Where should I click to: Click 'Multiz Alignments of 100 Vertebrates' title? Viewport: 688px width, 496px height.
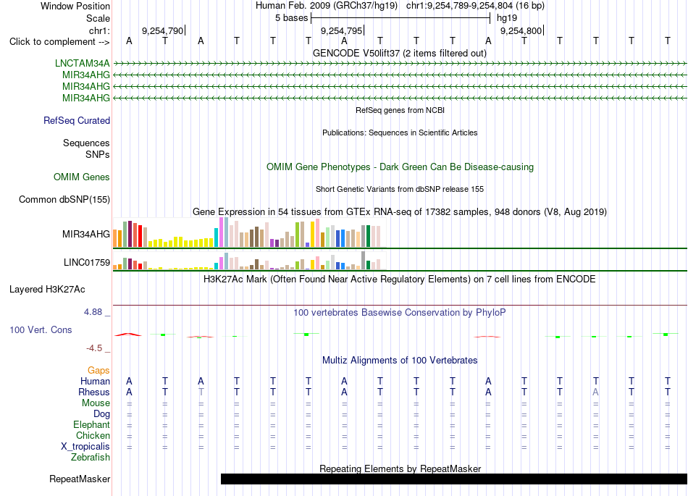(x=400, y=360)
